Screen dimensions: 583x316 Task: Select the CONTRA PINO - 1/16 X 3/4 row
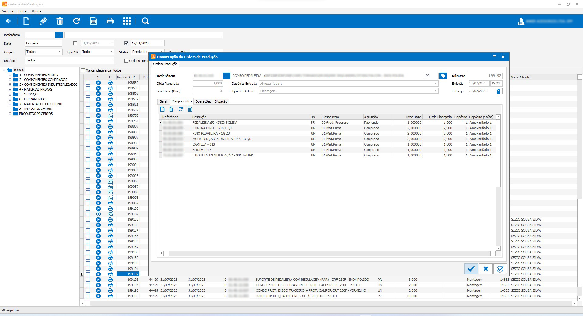tap(327, 128)
